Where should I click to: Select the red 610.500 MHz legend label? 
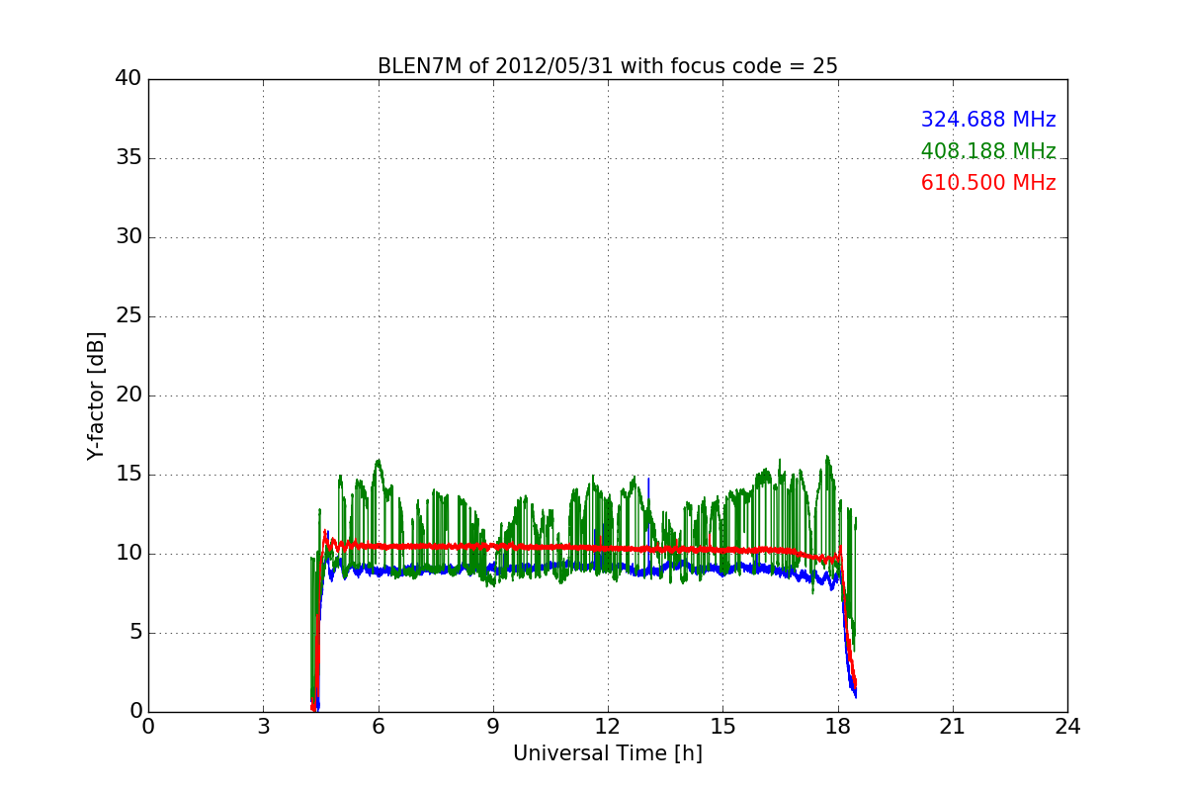[x=988, y=183]
